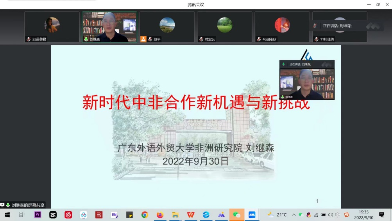The width and height of the screenshot is (392, 221).
Task: Open the Windows Start menu
Action: pos(7,214)
